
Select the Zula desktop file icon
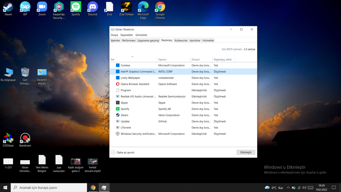tap(109, 9)
